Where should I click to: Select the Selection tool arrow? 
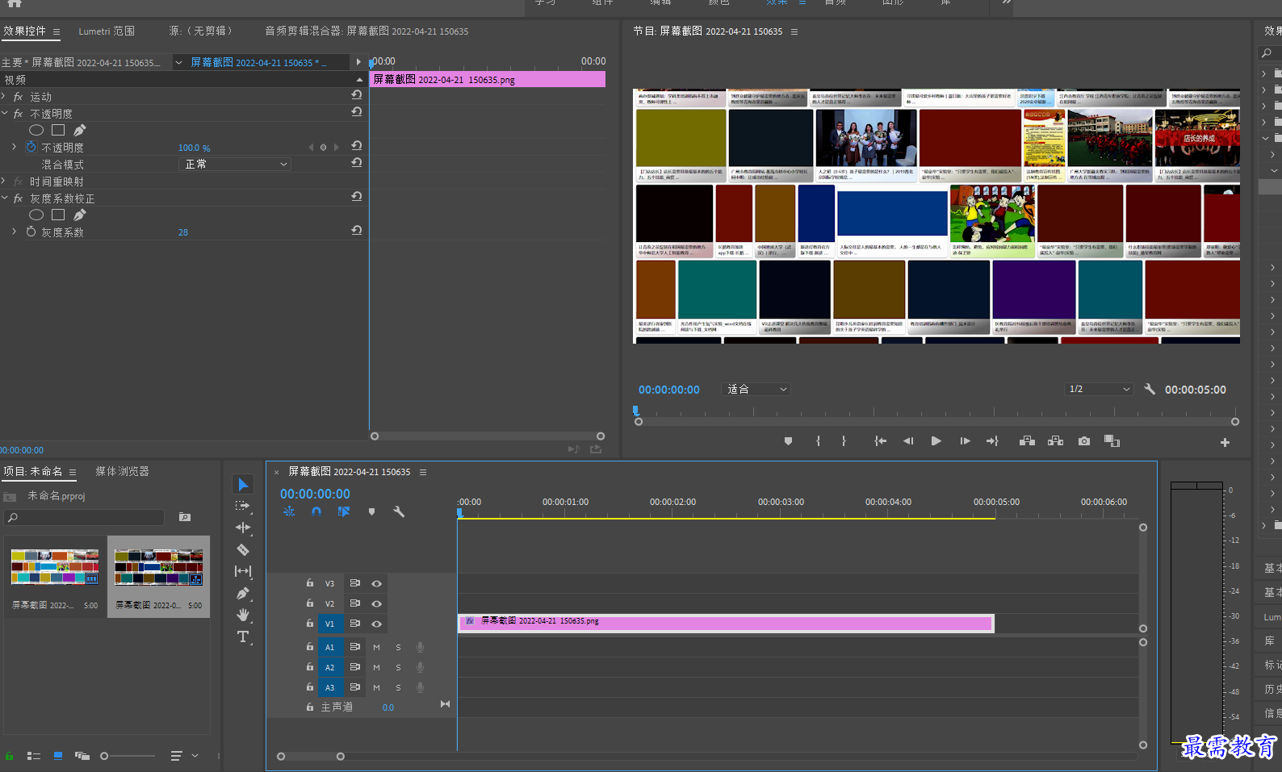(x=243, y=484)
